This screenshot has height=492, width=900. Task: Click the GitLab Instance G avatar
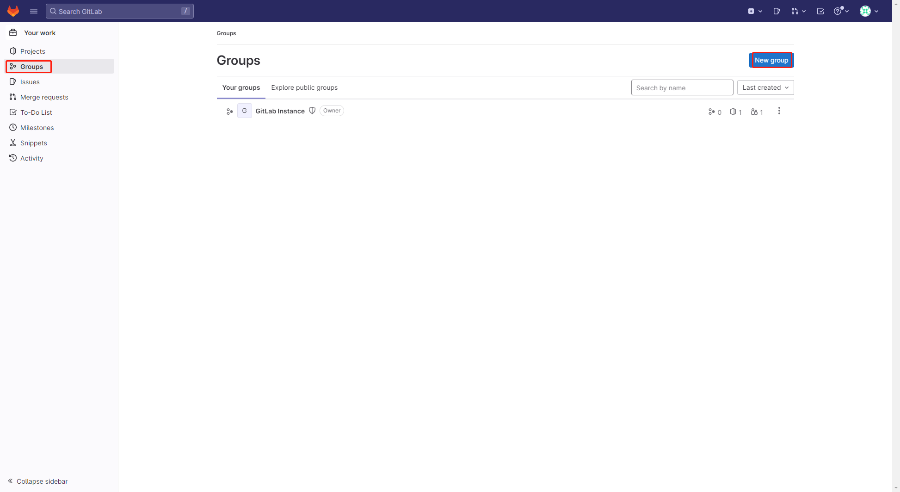point(245,111)
